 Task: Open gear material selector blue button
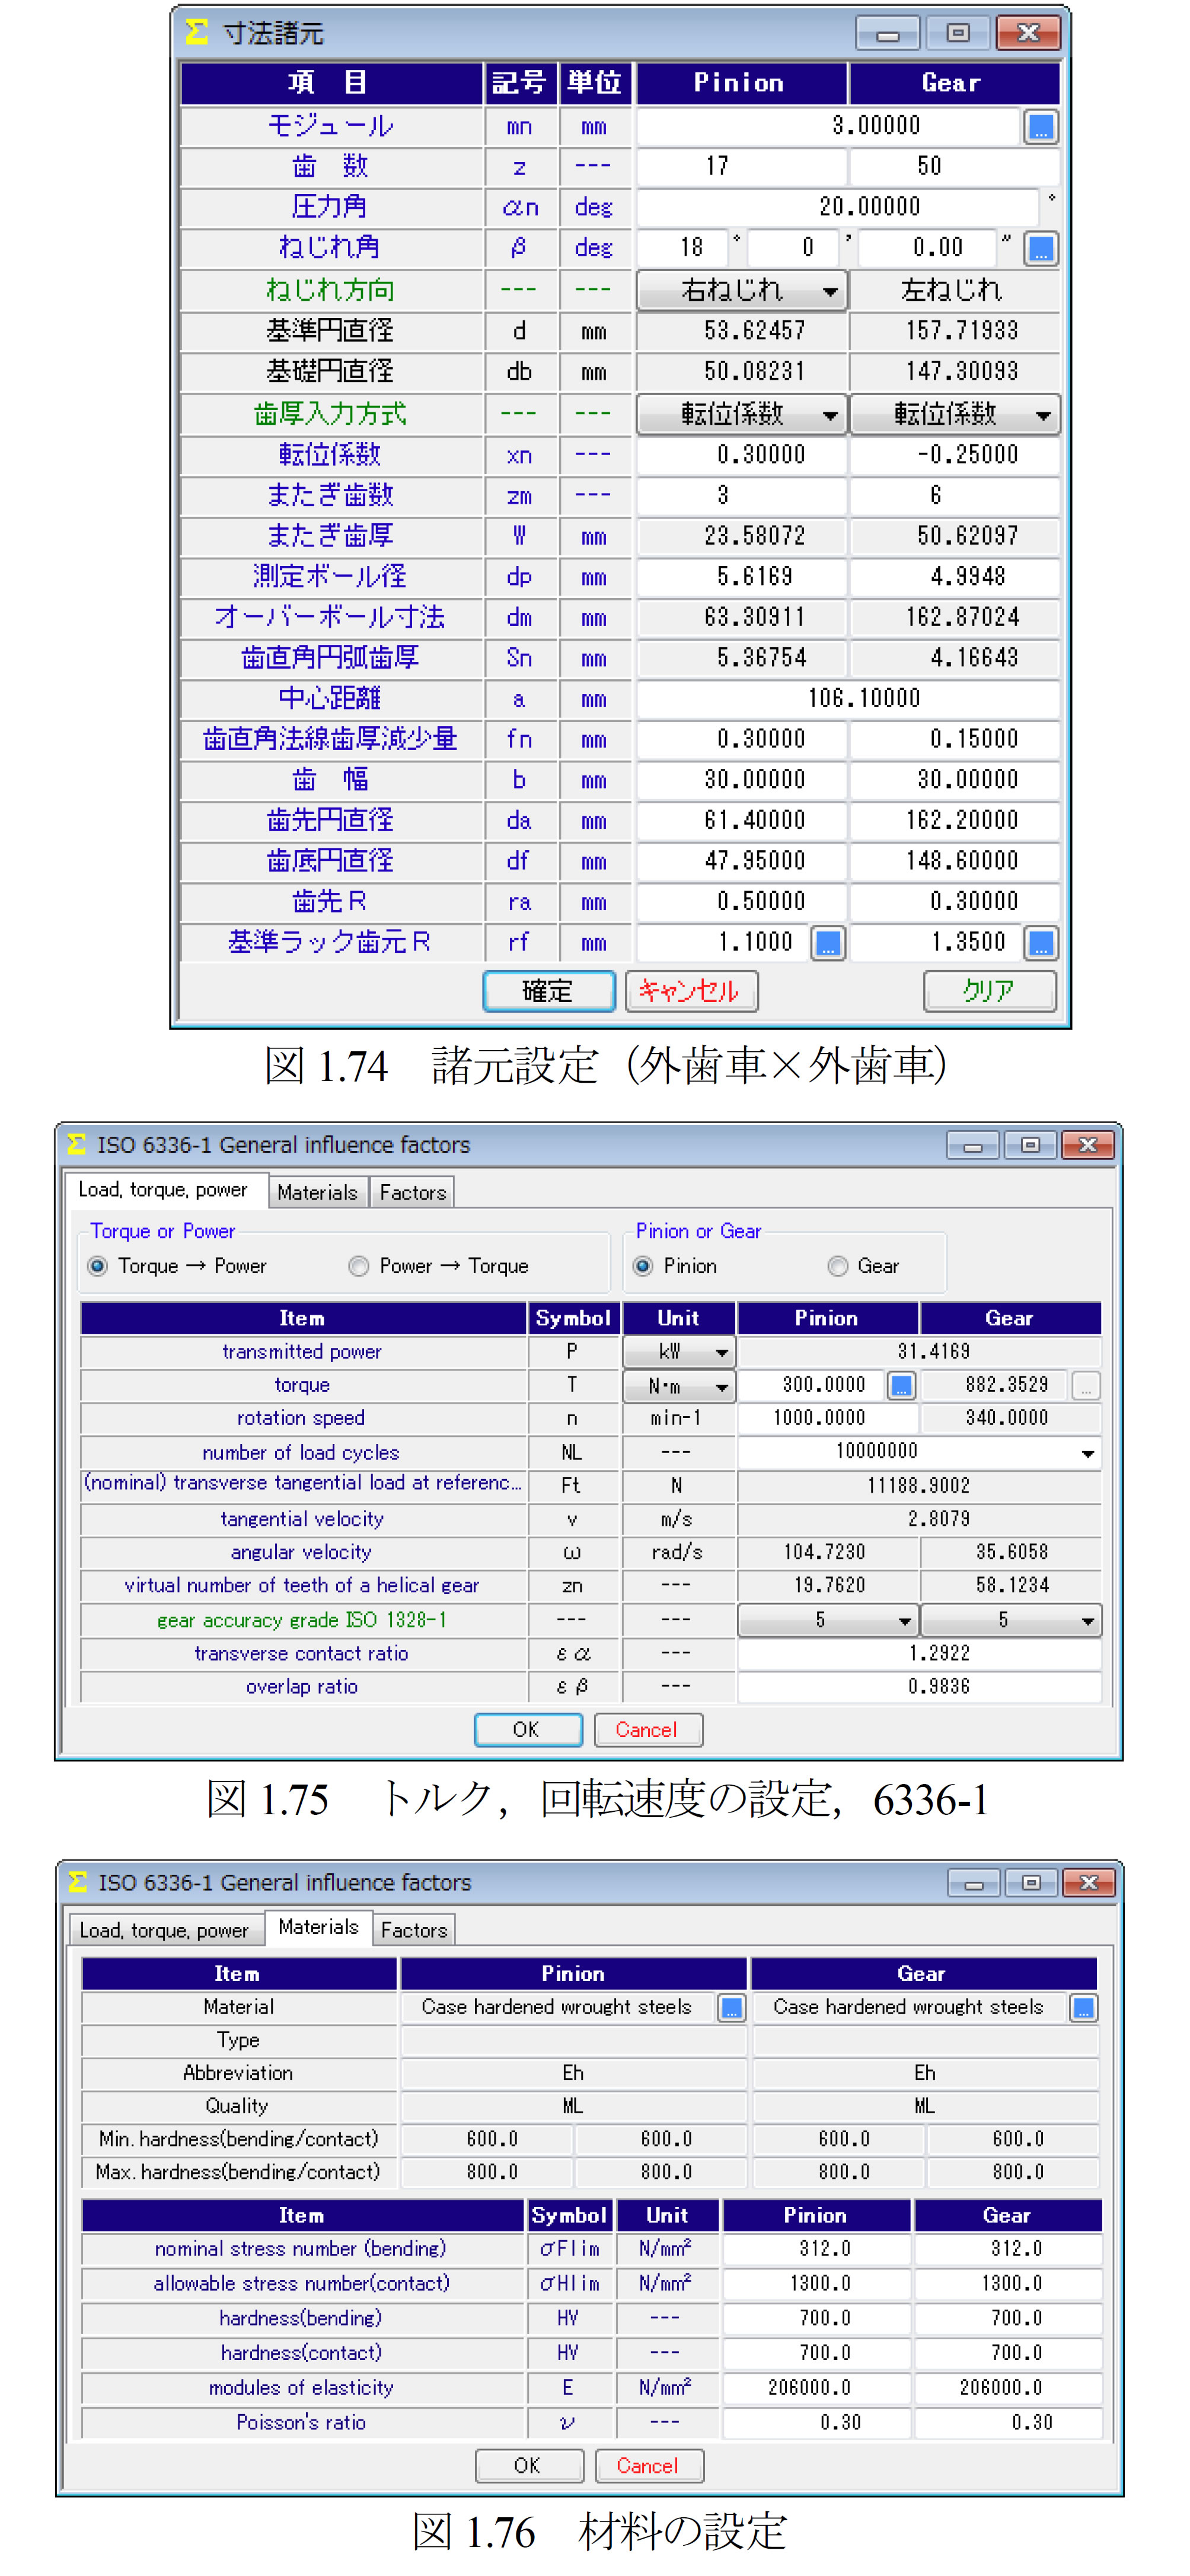coord(1084,2008)
